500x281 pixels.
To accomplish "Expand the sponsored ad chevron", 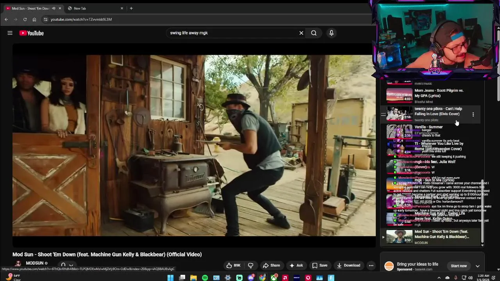I will pos(477,266).
